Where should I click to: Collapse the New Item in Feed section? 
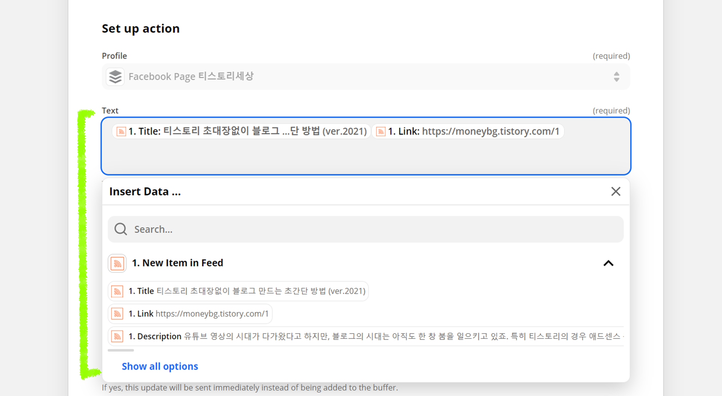tap(608, 263)
